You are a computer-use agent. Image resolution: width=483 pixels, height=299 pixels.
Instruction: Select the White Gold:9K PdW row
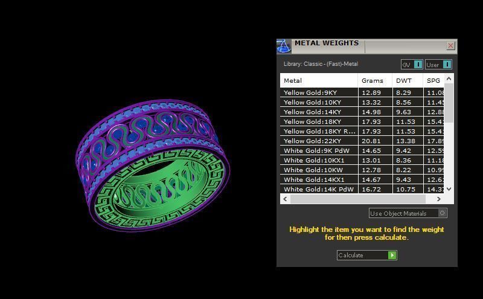(362, 150)
